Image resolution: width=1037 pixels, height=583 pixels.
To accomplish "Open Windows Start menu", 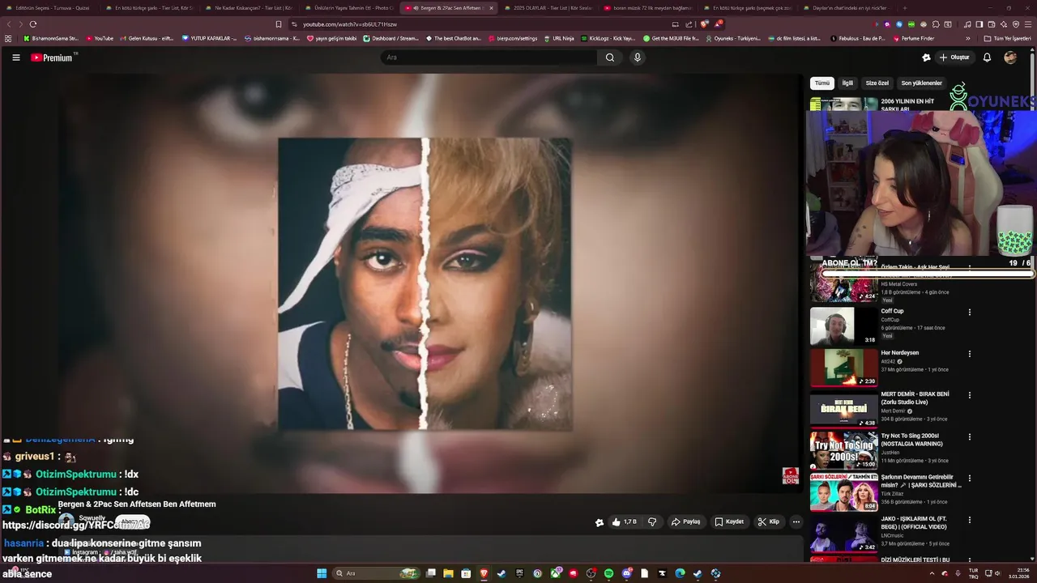I will click(x=321, y=573).
